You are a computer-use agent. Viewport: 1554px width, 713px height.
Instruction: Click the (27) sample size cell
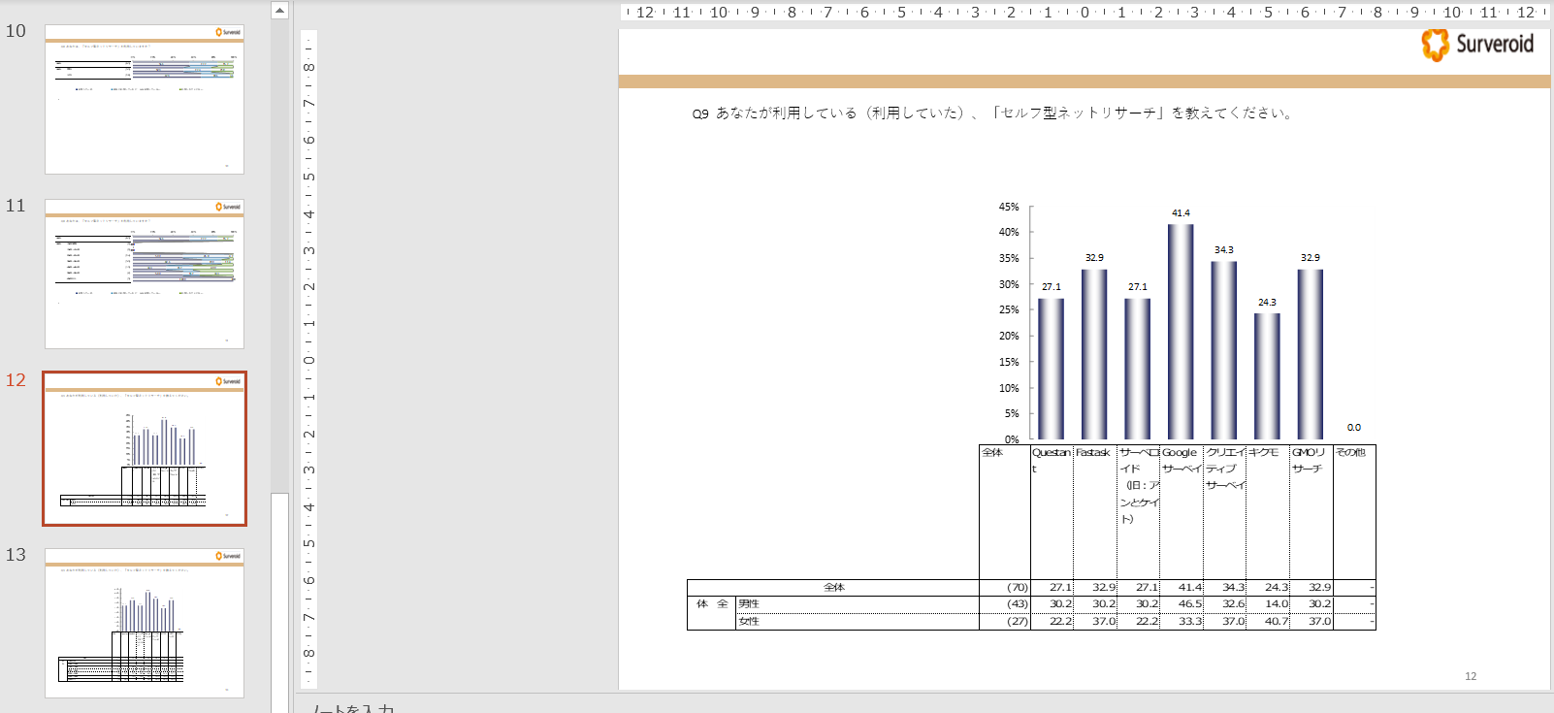[1005, 621]
